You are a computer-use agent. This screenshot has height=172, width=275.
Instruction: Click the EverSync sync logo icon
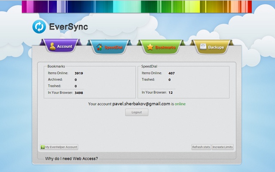pos(39,27)
